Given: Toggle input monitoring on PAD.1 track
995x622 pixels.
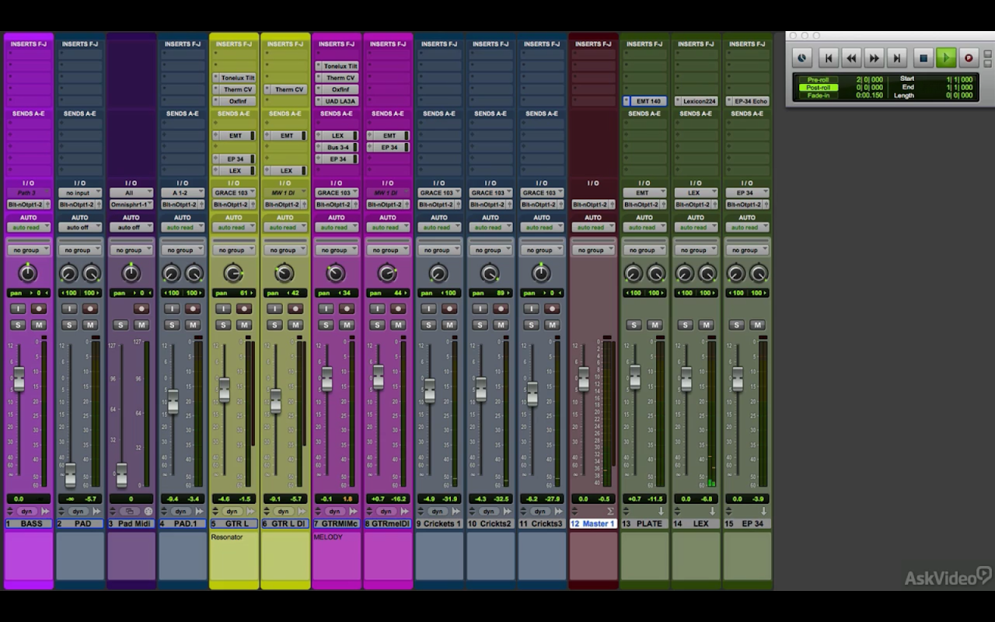Looking at the screenshot, I should tap(172, 309).
